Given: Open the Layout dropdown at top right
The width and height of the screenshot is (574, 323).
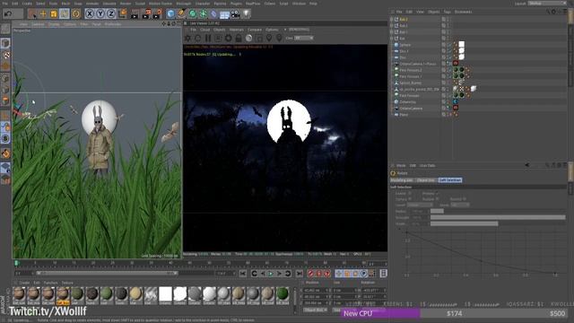Looking at the screenshot, I should click(x=547, y=4).
